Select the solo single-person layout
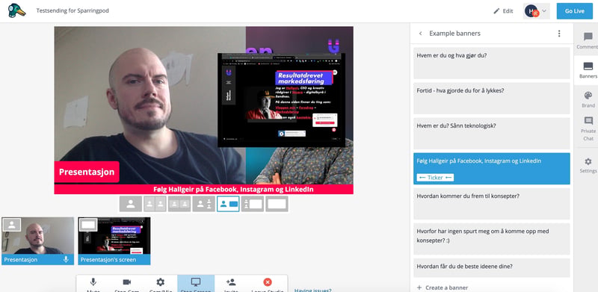Viewport: 598px width, 292px height. tap(130, 204)
